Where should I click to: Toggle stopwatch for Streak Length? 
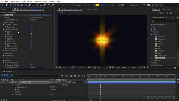click(6, 24)
